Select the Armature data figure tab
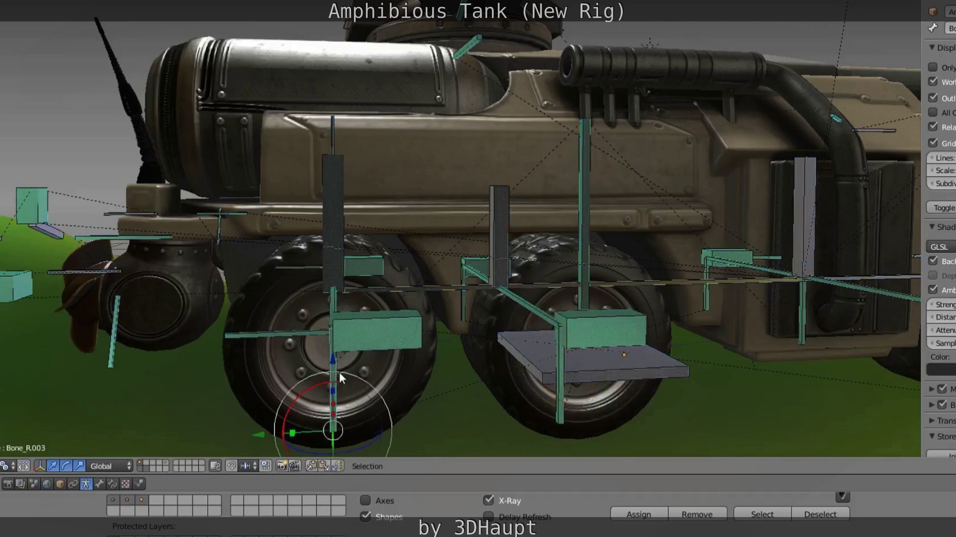 (86, 484)
